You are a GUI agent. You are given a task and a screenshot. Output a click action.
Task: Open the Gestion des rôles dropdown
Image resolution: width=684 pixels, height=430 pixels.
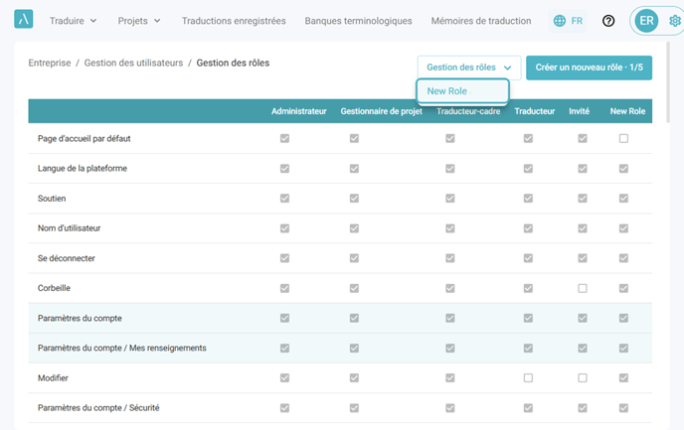pos(469,68)
